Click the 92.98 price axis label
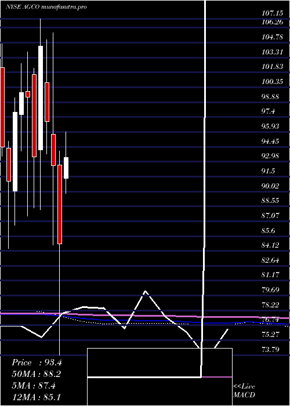 pyautogui.click(x=270, y=156)
